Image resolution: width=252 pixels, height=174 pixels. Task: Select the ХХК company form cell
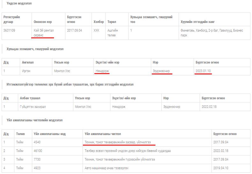pyautogui.click(x=97, y=31)
